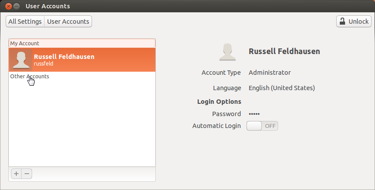The width and height of the screenshot is (375, 190).
Task: Click the User Accounts window title text
Action: [x=48, y=7]
